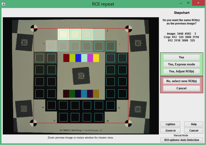Click the tilted focus target in chart center
The width and height of the screenshot is (206, 145).
point(81,76)
